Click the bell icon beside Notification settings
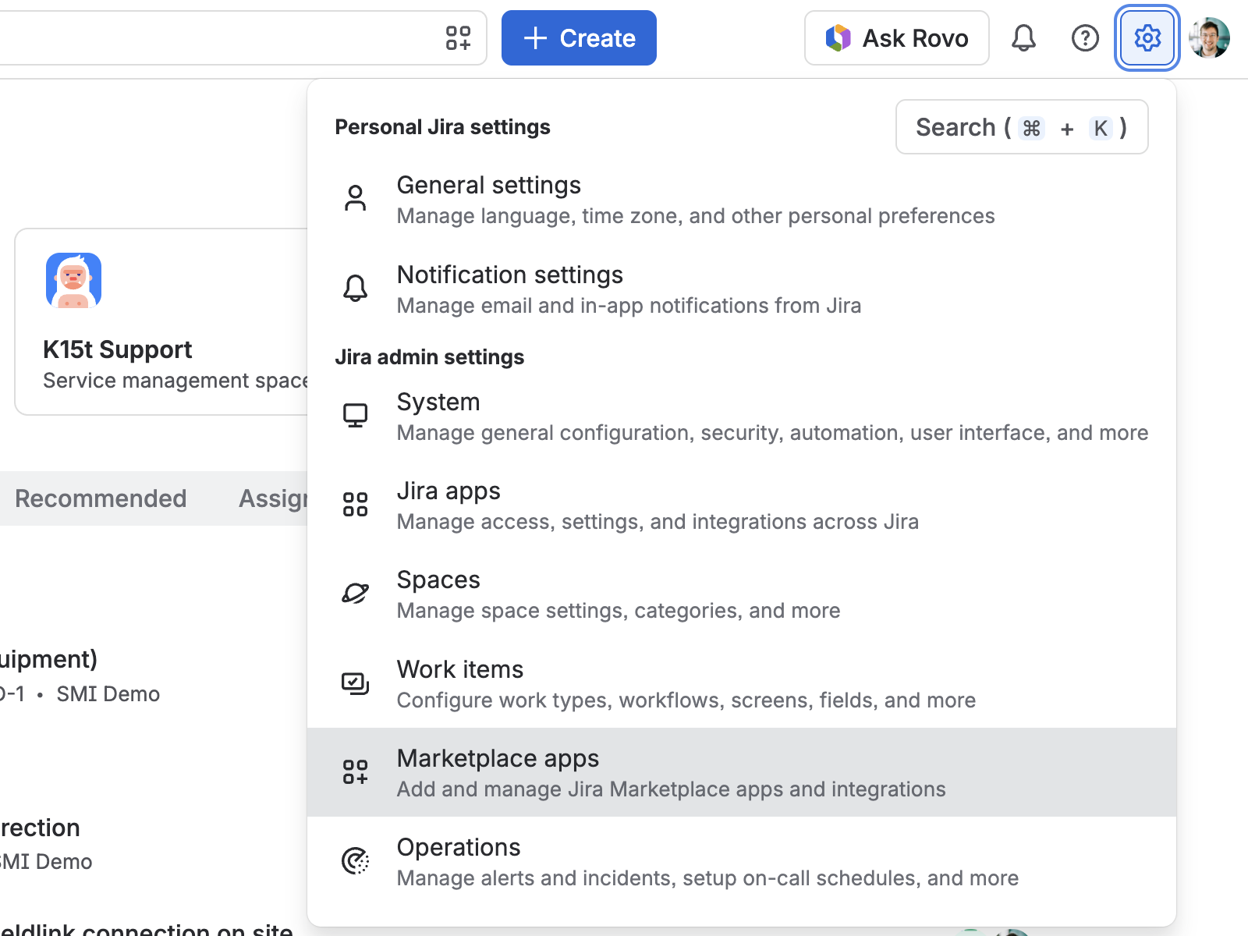Screen dimensions: 1248x936 click(355, 288)
